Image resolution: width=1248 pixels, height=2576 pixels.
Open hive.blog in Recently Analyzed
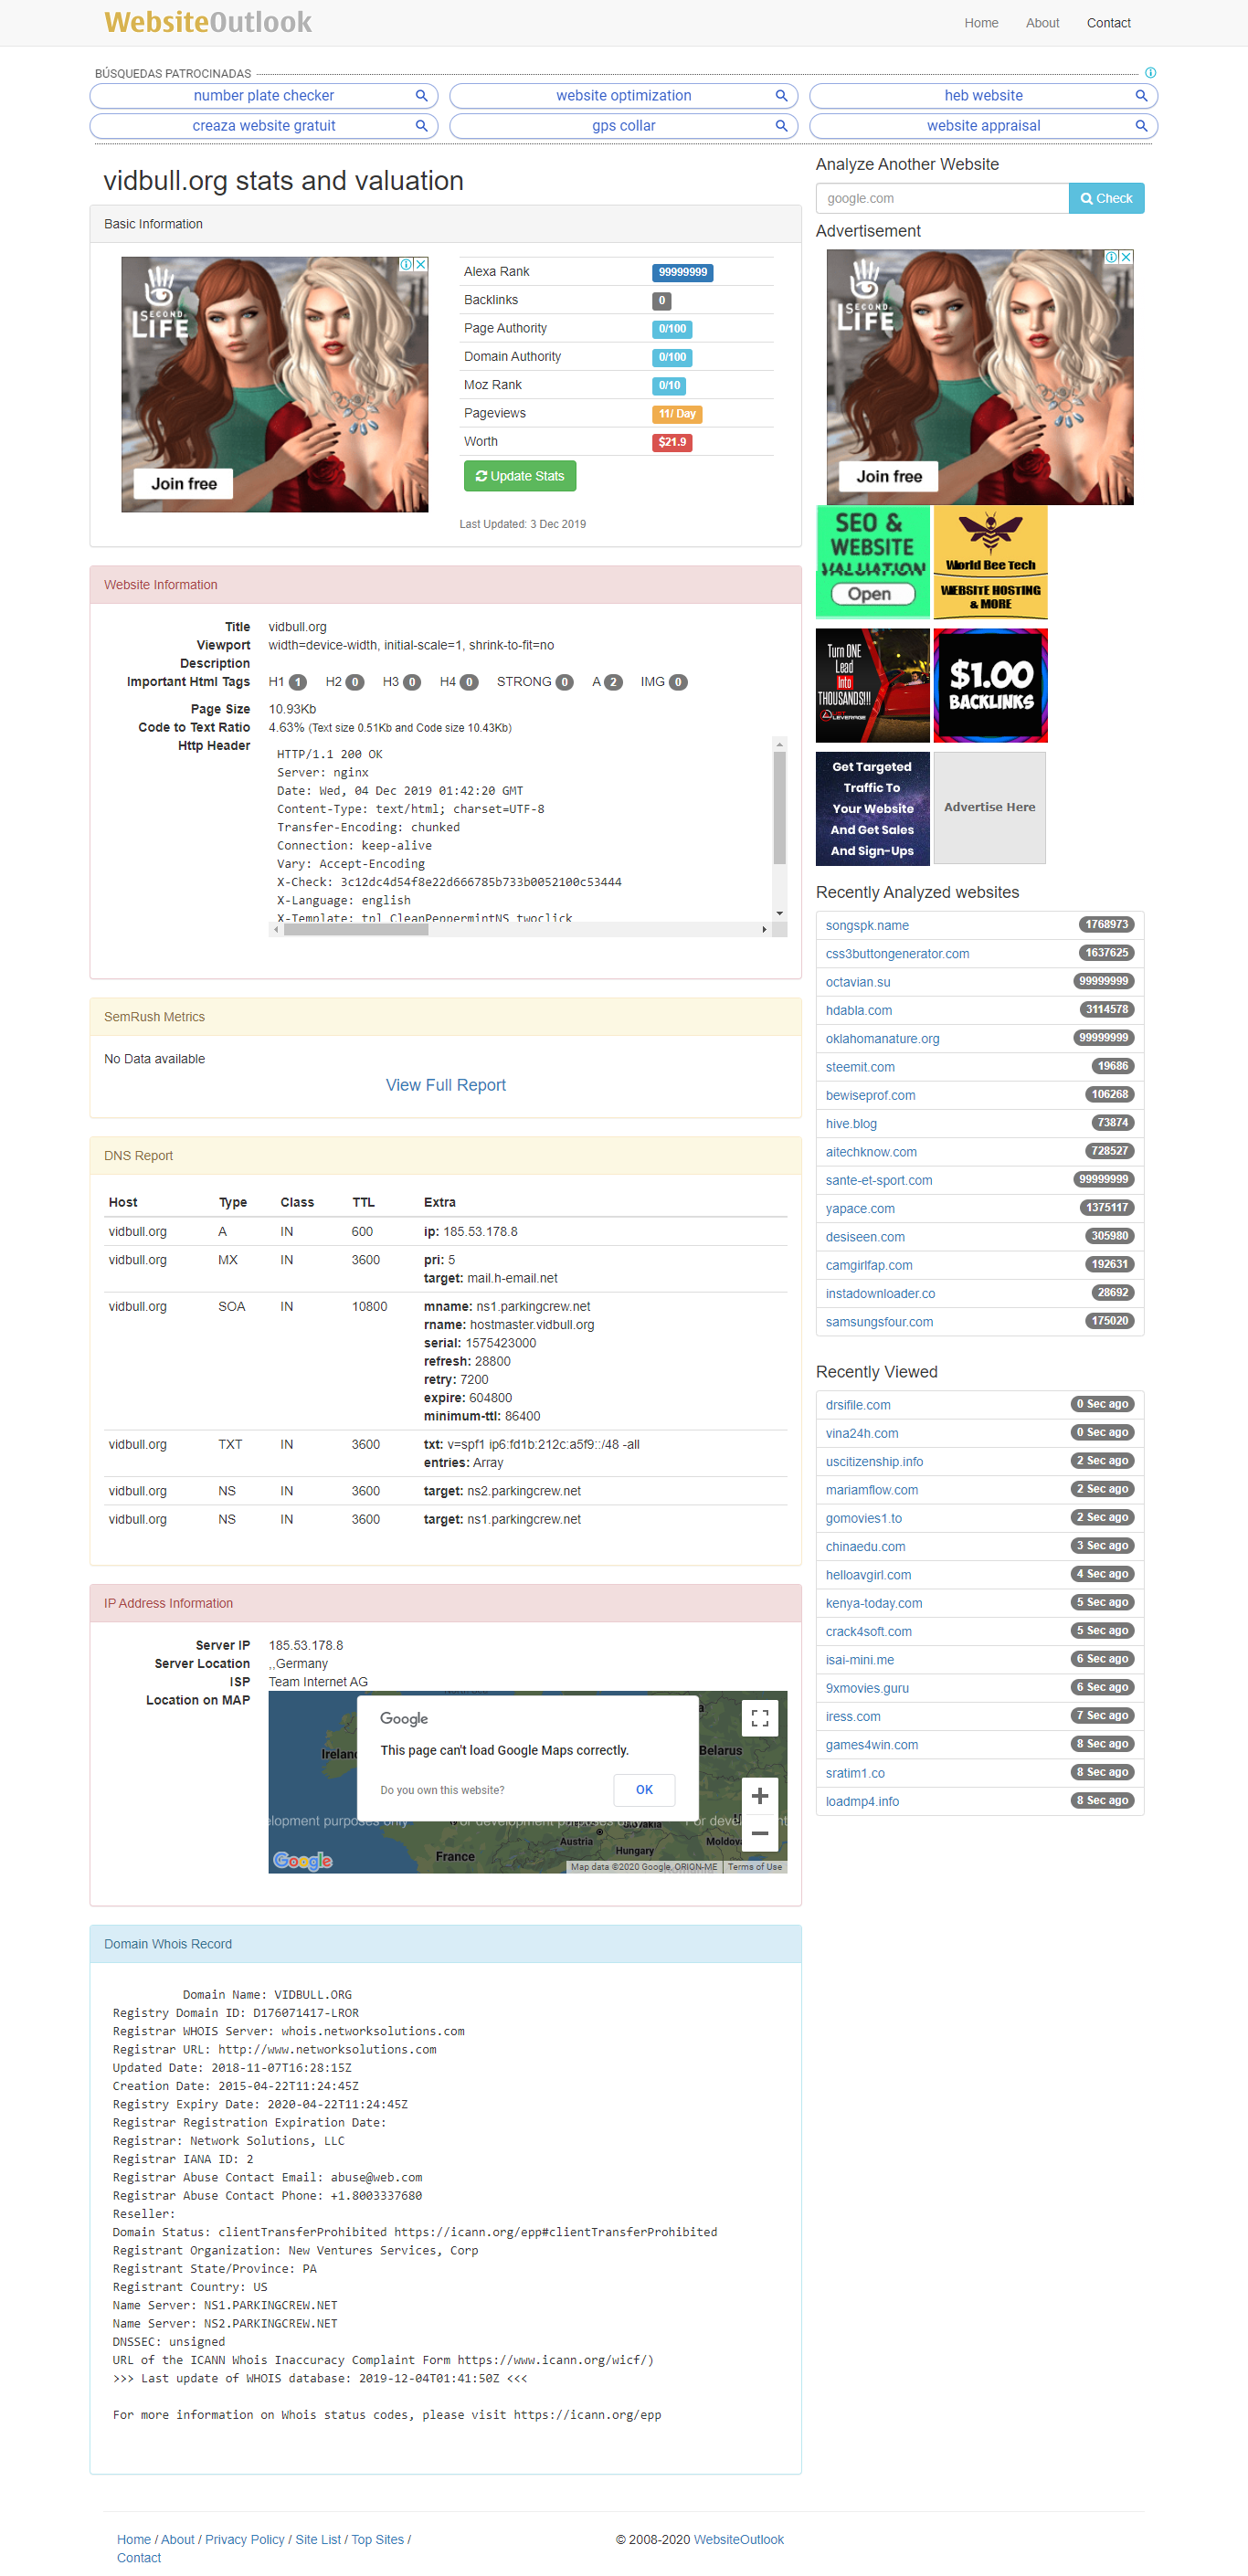tap(851, 1124)
